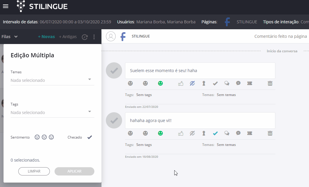Click the STILINGUE logo
The image size is (309, 187).
click(x=42, y=6)
